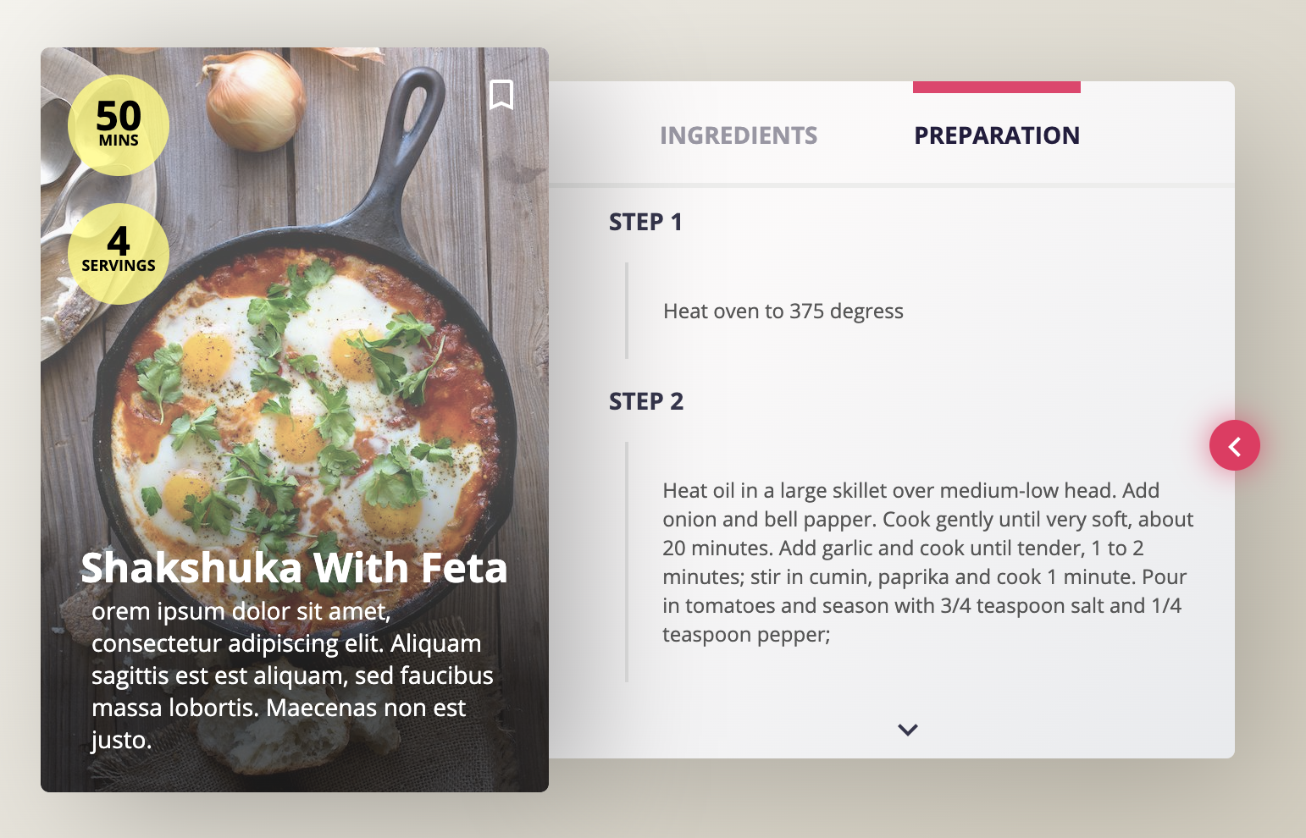Open the Shakshuka With Feta title
Image resolution: width=1306 pixels, height=838 pixels.
294,567
